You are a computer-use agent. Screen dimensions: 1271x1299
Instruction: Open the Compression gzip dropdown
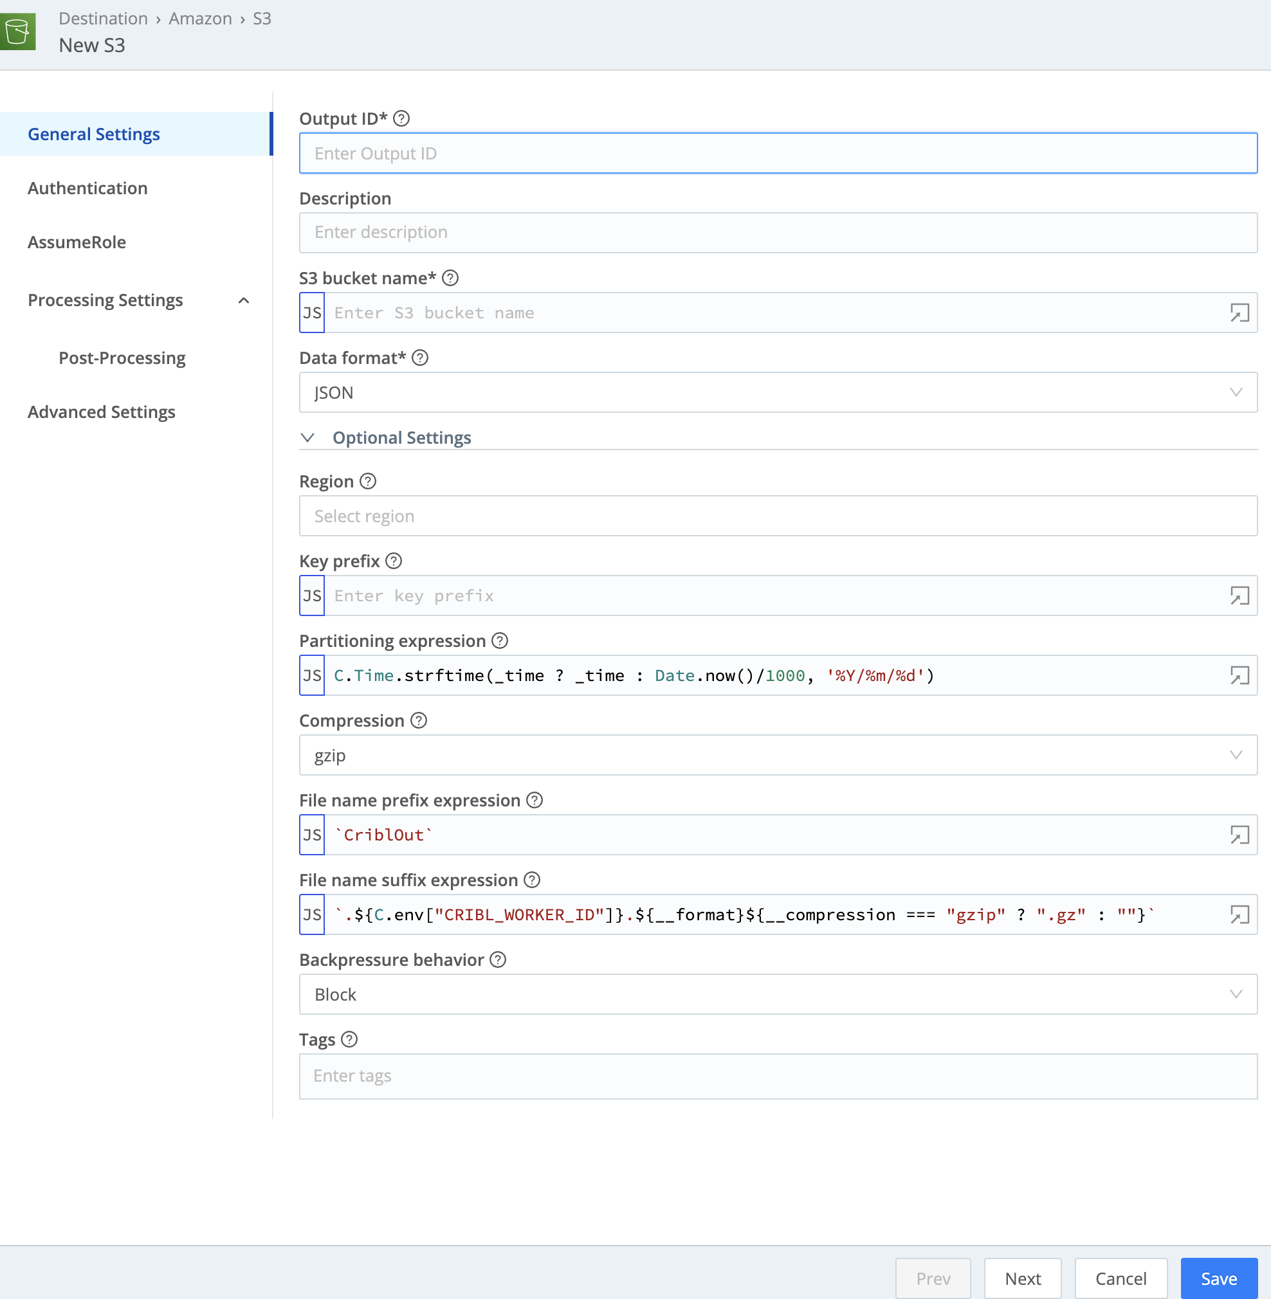click(x=778, y=755)
